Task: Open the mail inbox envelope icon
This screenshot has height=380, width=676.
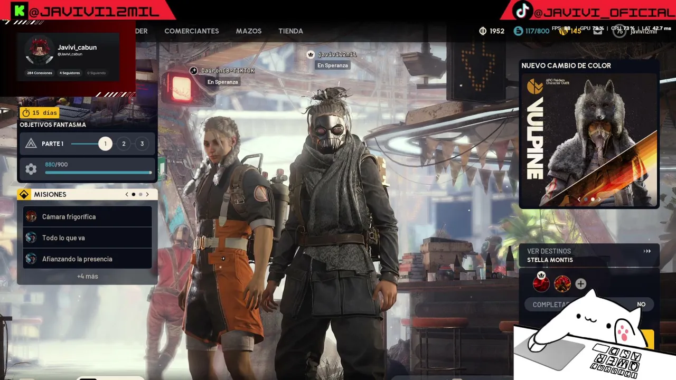Action: 597,31
